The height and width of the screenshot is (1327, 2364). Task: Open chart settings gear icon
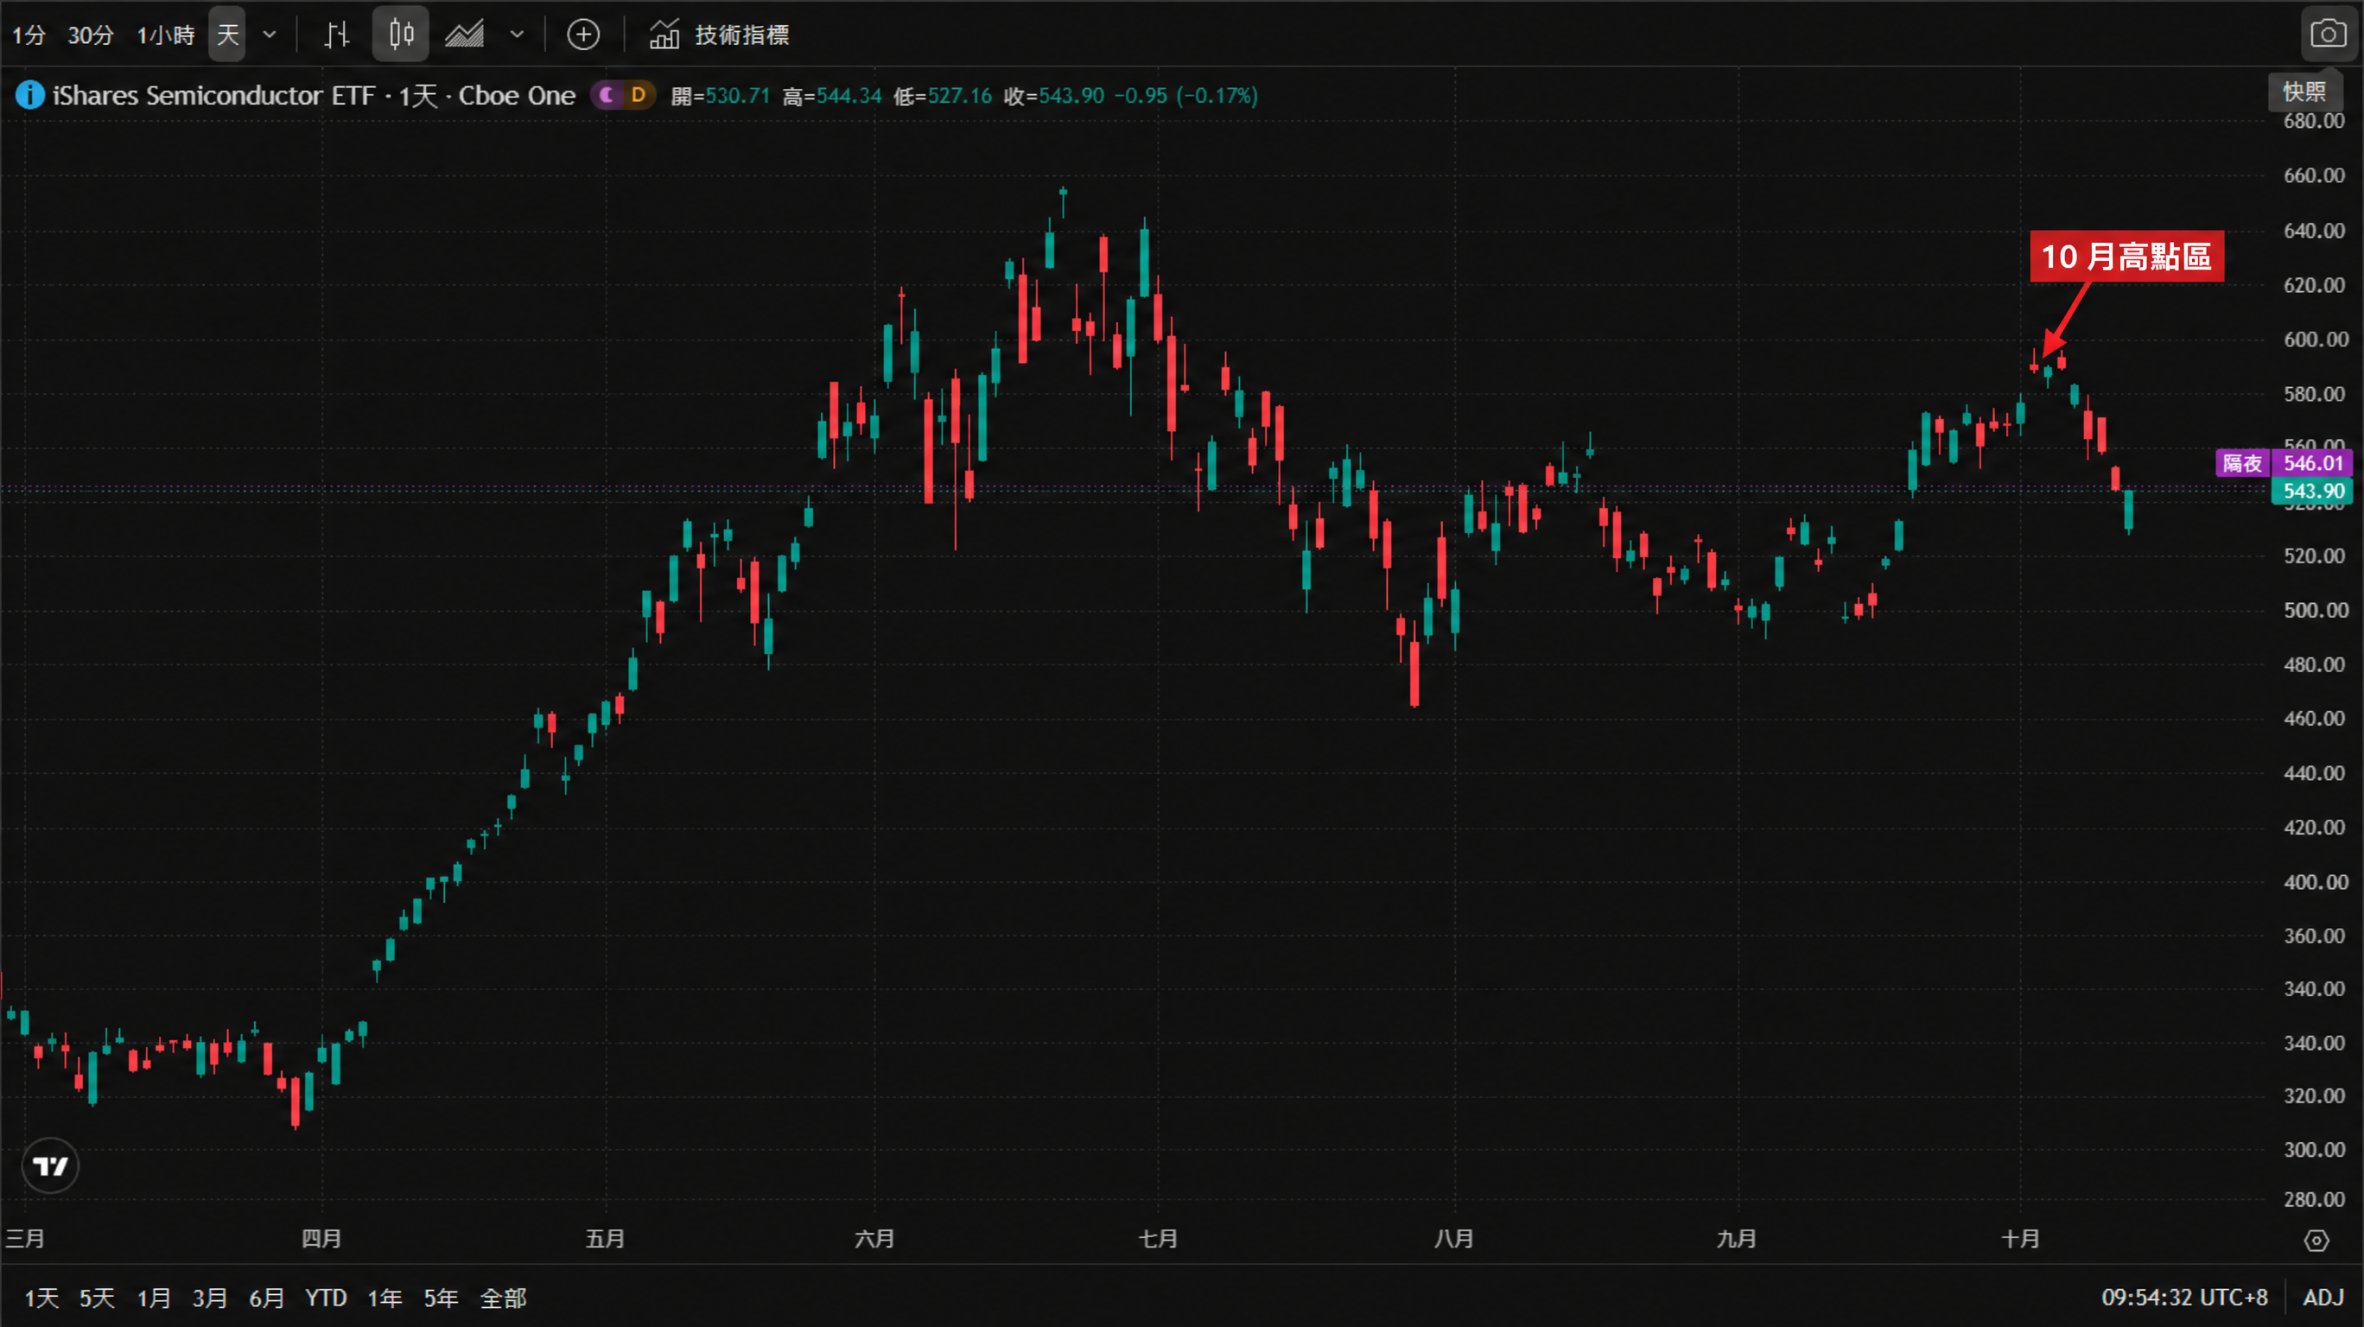tap(2316, 1241)
